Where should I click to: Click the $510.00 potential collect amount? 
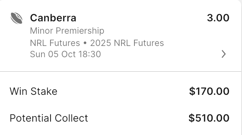coord(209,118)
